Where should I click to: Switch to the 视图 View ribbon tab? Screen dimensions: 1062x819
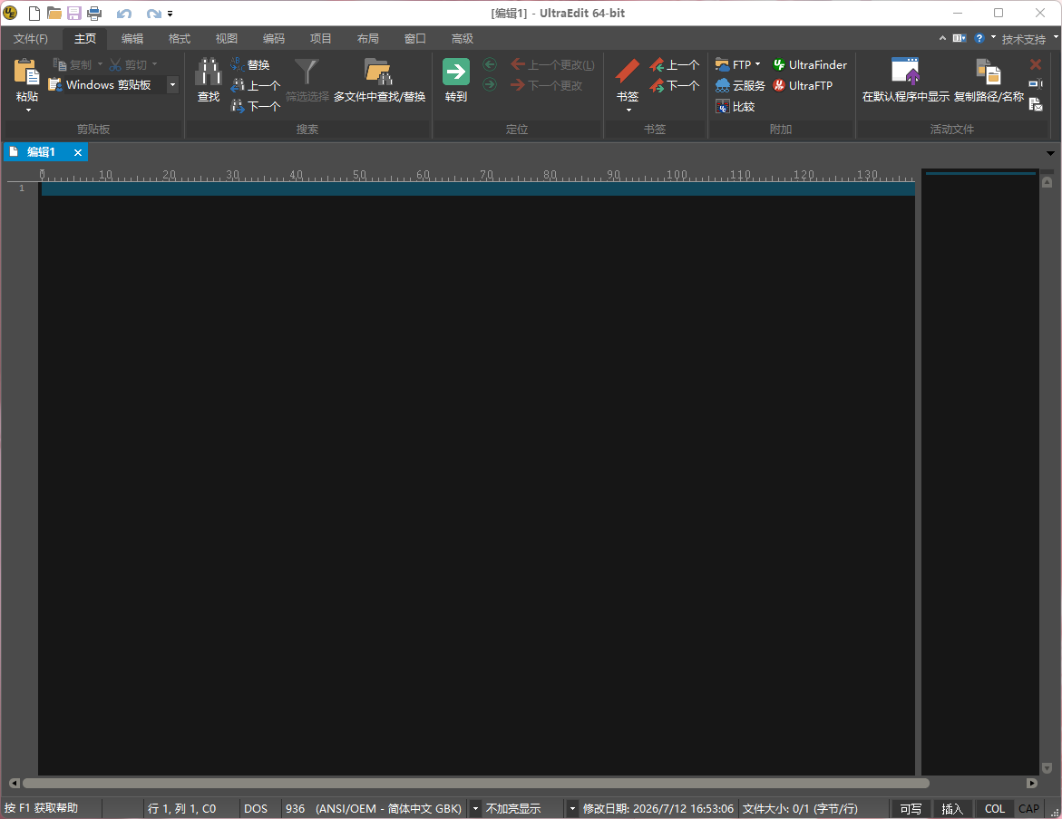226,39
